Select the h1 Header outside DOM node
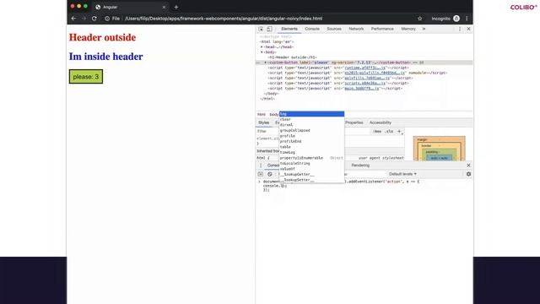540x304 pixels. coord(293,57)
